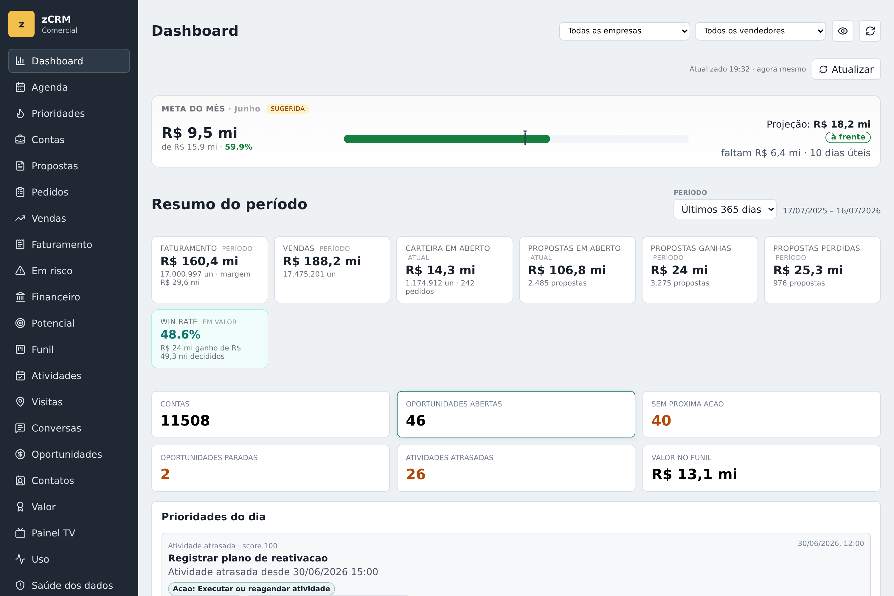Viewport: 894px width, 596px height.
Task: Click the Conversas chat icon
Action: (x=20, y=428)
